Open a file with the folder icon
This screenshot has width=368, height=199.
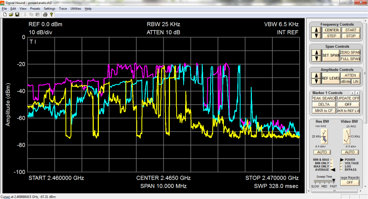click(x=11, y=15)
